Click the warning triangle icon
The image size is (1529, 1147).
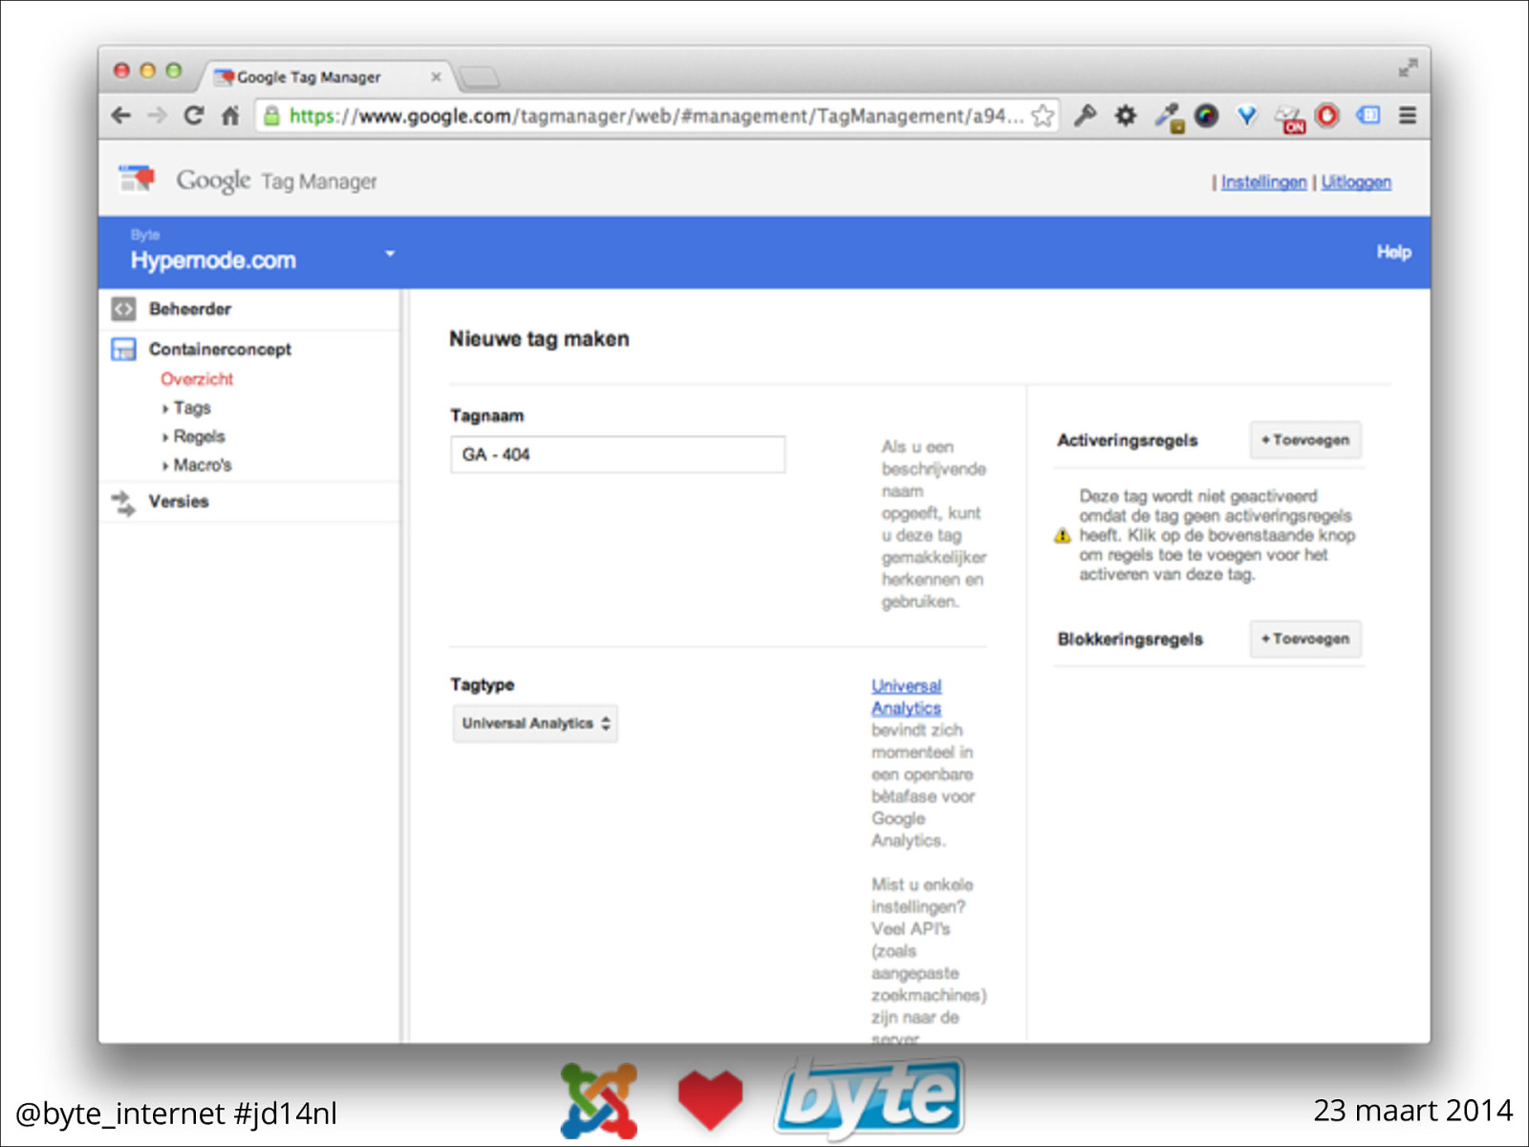point(1062,535)
